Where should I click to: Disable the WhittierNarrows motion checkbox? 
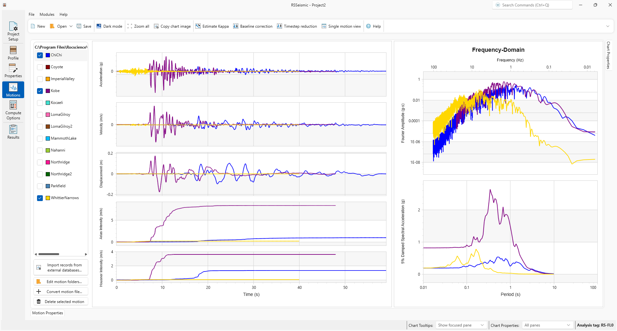(x=40, y=198)
